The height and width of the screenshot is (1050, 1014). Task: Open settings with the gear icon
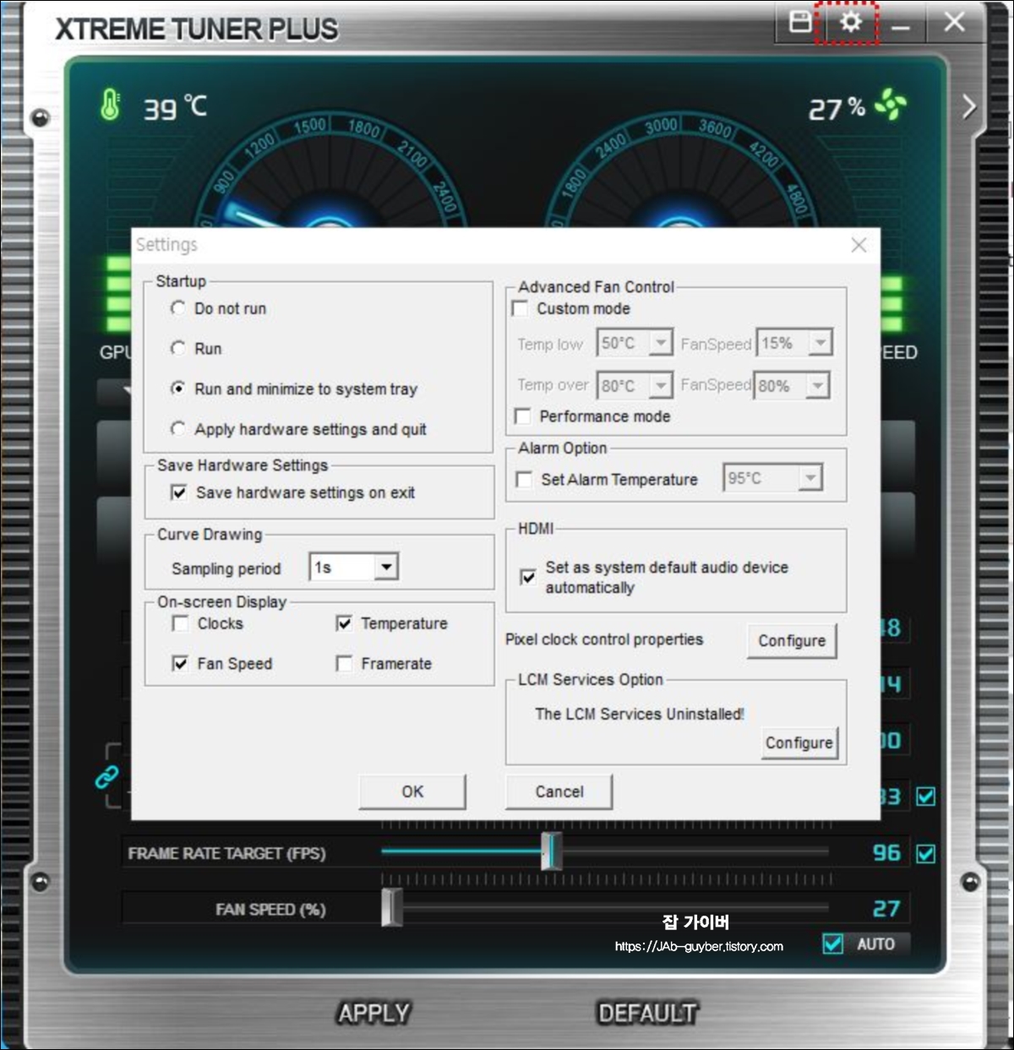click(850, 22)
